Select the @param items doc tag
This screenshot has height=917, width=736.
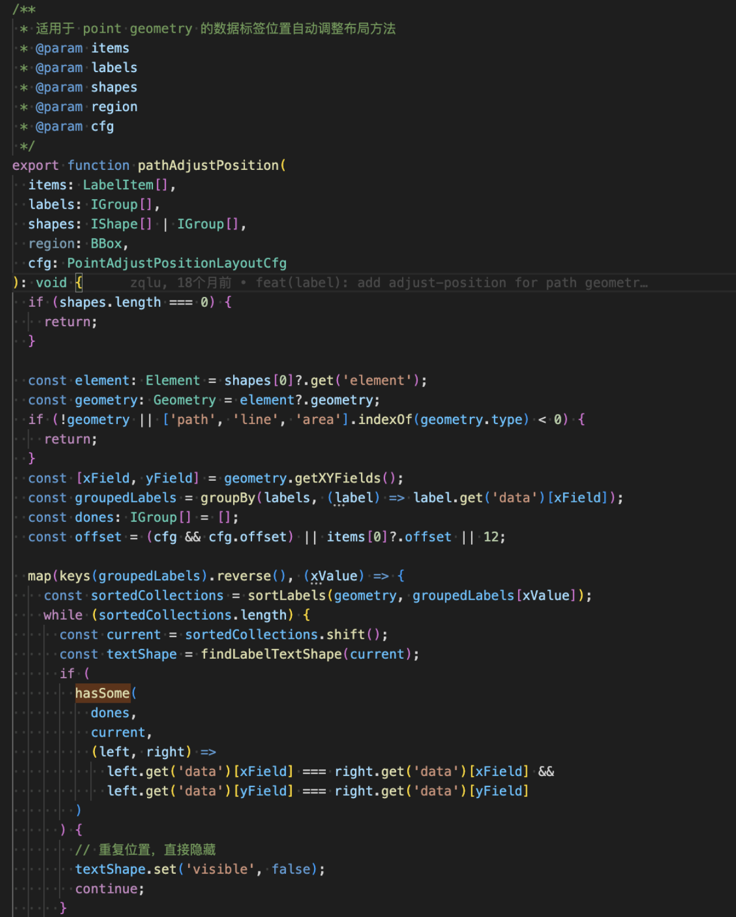(82, 48)
